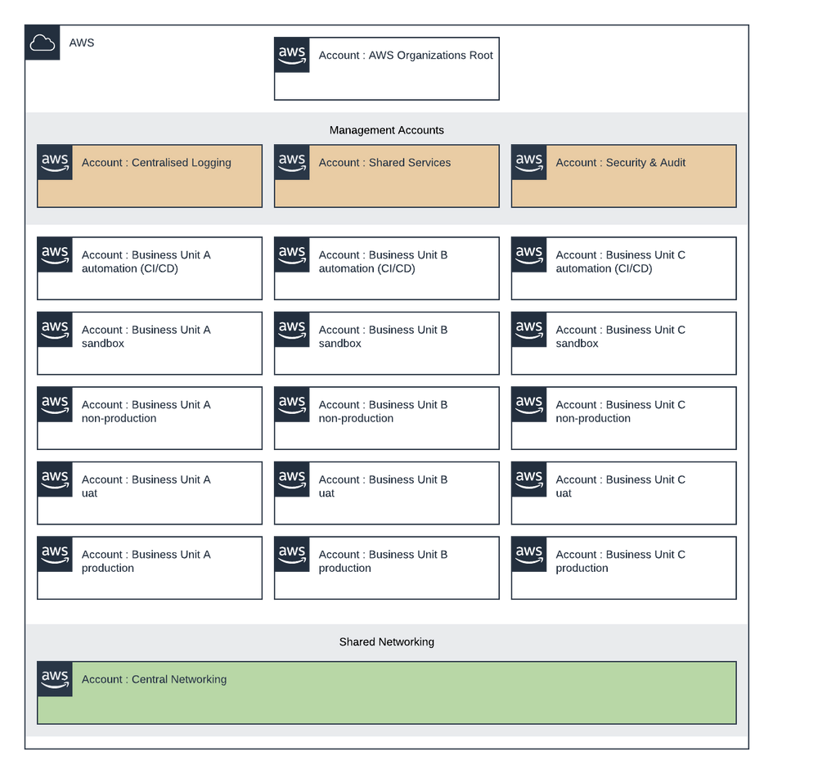
Task: Click the AWS icon on Business Unit A automation
Action: tap(54, 254)
